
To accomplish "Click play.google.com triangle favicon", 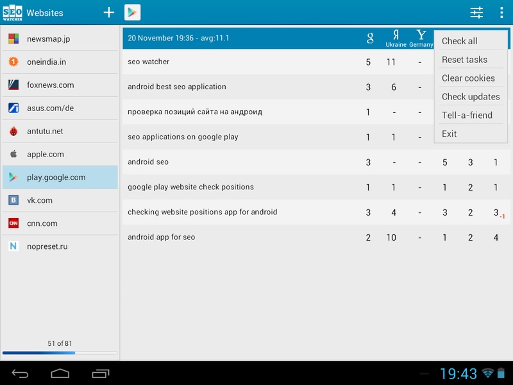I will [13, 177].
